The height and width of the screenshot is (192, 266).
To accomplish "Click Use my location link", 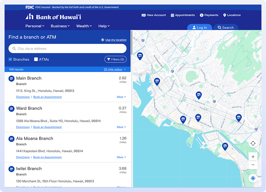I will coord(114,40).
